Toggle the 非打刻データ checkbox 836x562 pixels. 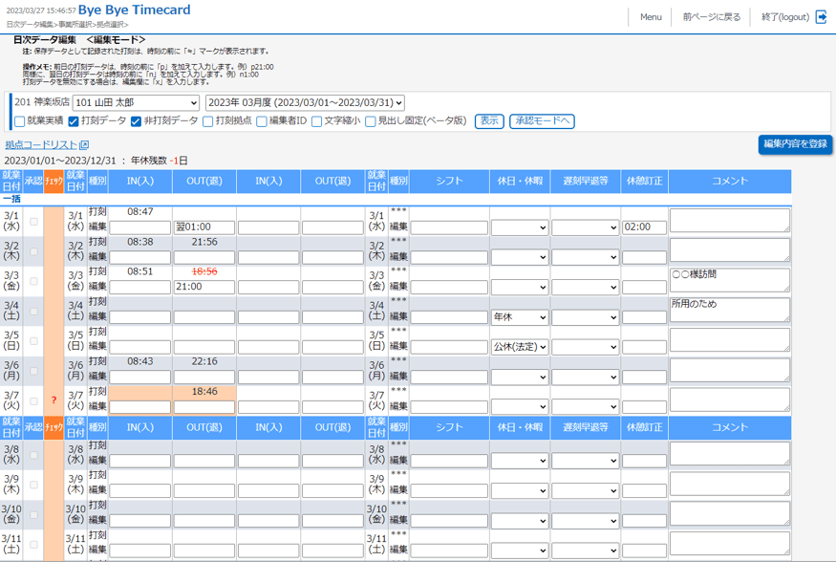point(136,121)
